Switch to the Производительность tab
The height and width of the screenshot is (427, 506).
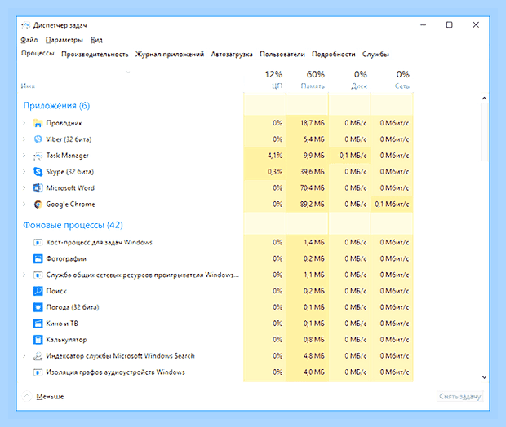click(x=95, y=54)
